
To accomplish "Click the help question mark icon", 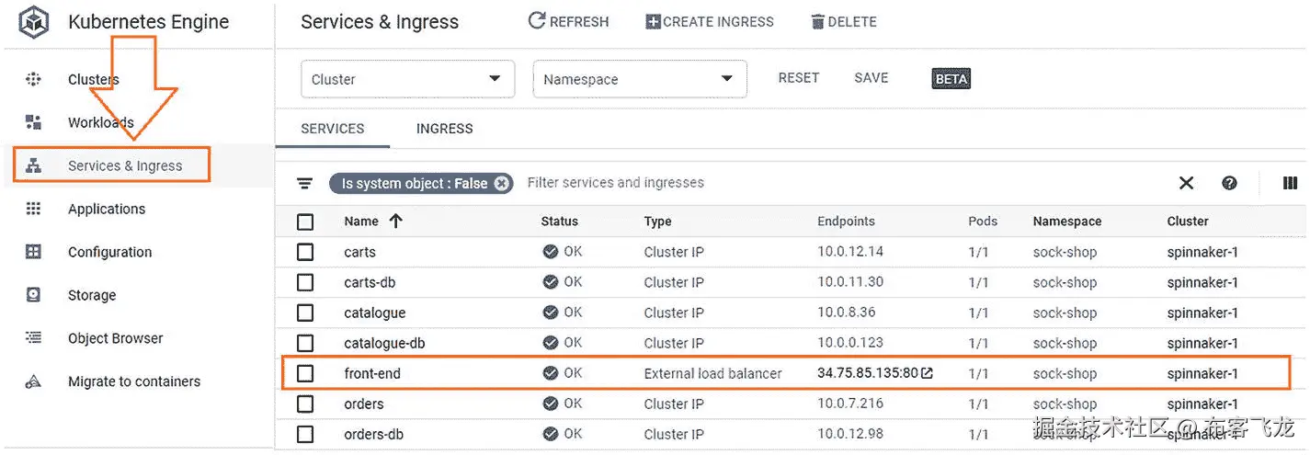I will point(1230,183).
